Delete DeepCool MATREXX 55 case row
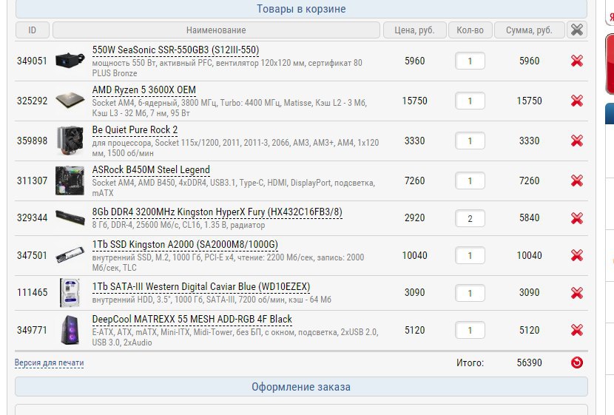This screenshot has height=415, width=614. (x=577, y=330)
